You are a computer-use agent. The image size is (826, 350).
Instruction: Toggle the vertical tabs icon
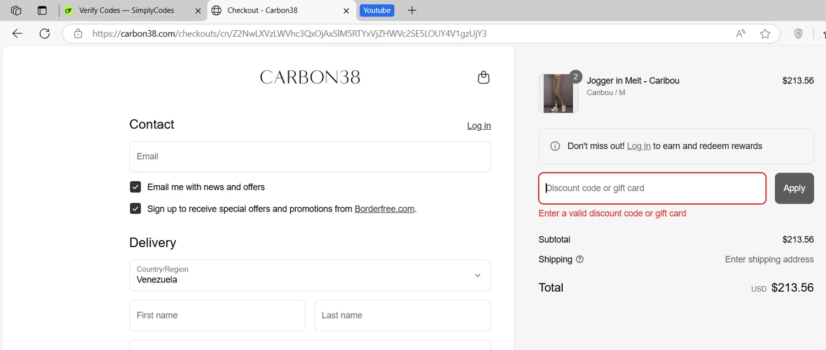(x=42, y=10)
